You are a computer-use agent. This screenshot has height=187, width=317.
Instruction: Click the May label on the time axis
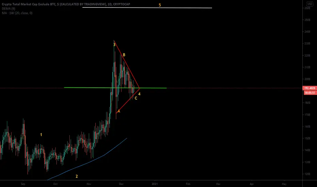coord(284,184)
